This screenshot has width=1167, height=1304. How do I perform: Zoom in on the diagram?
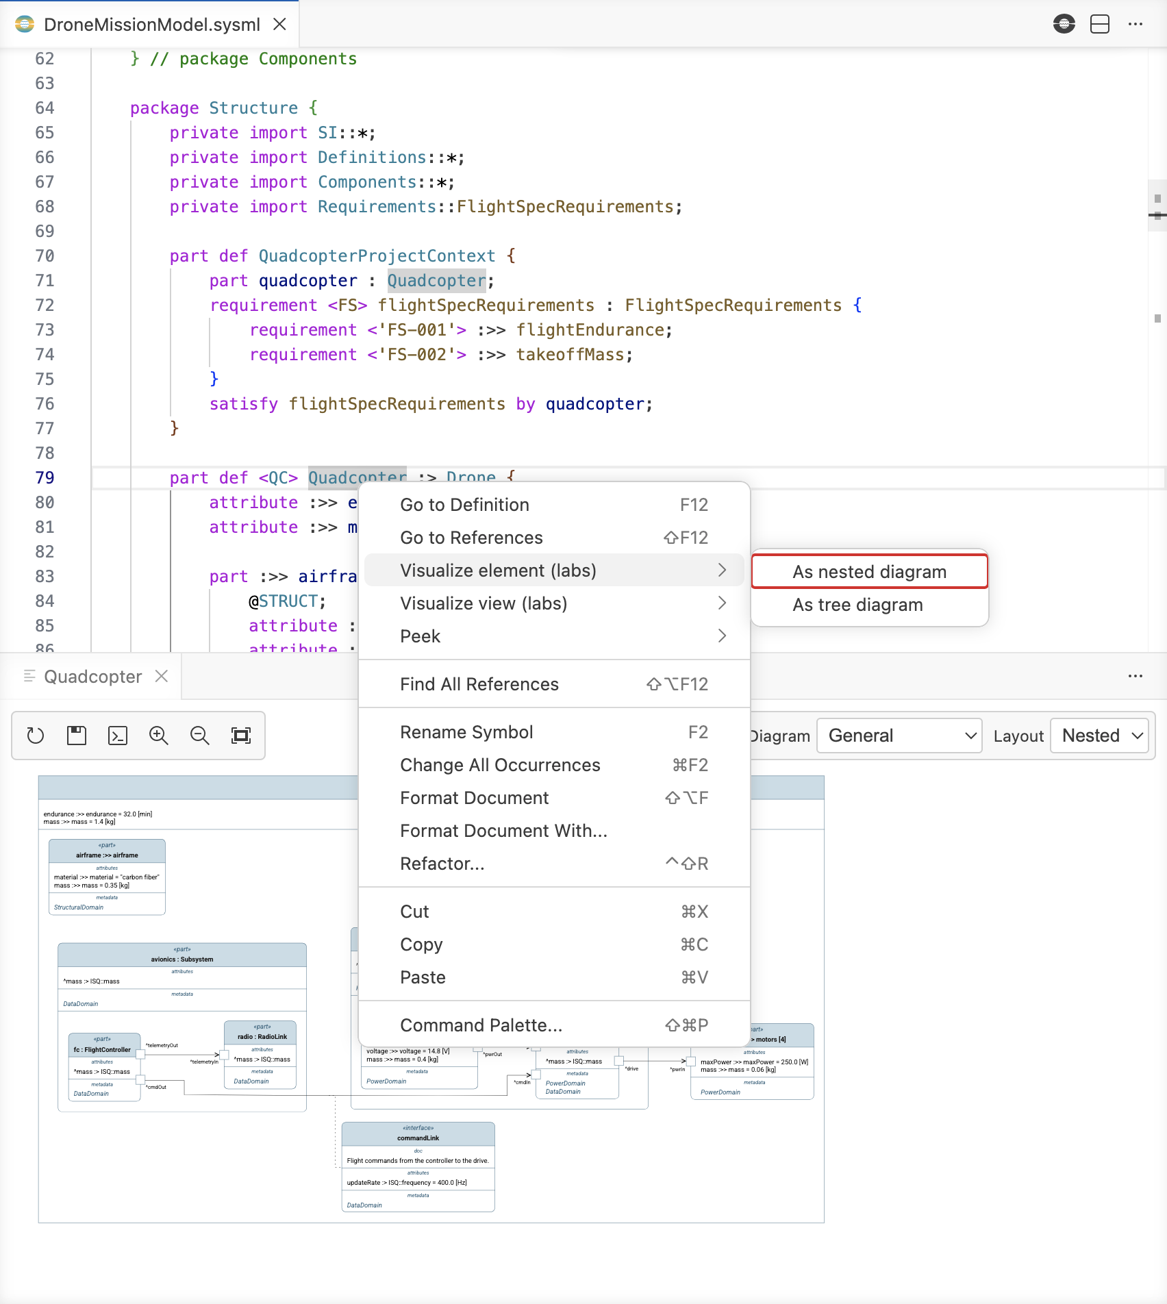(159, 736)
